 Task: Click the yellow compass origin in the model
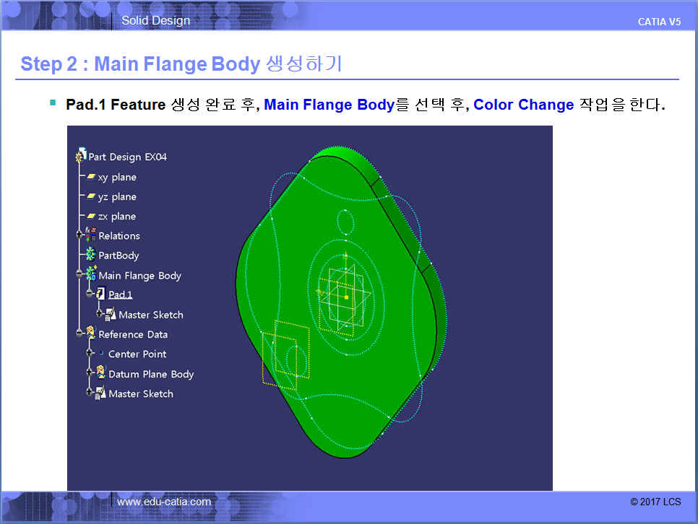[346, 297]
